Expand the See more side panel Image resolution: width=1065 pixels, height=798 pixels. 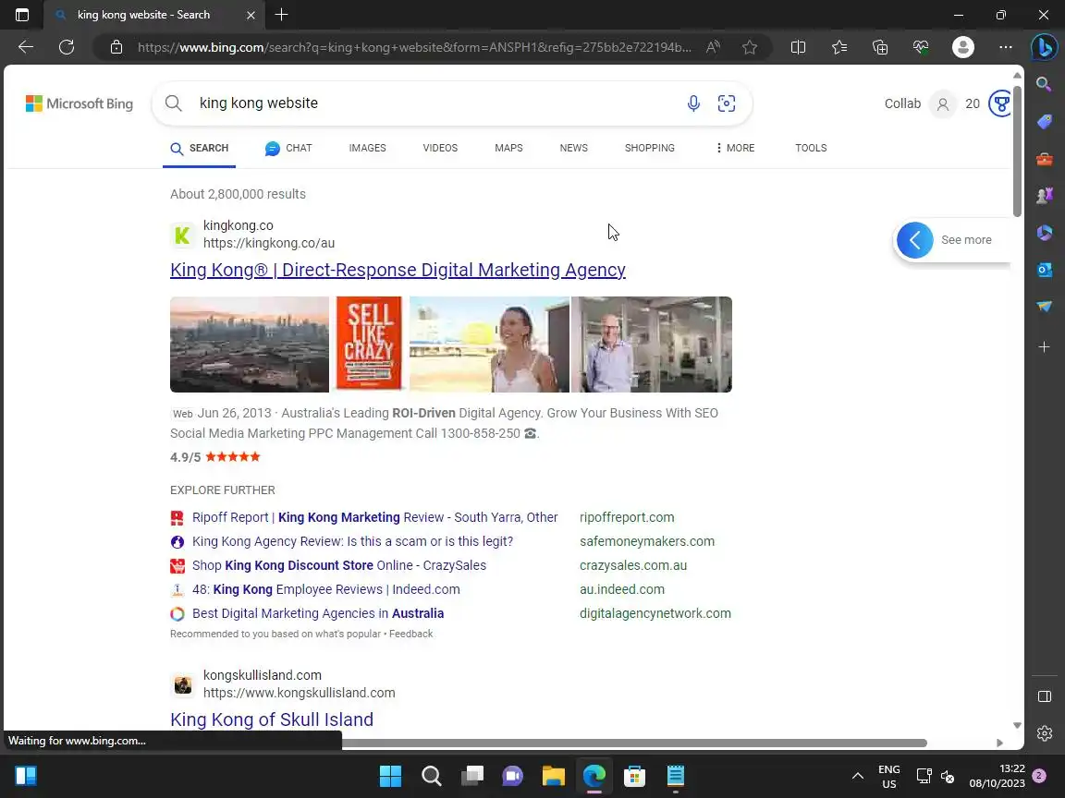(x=951, y=239)
